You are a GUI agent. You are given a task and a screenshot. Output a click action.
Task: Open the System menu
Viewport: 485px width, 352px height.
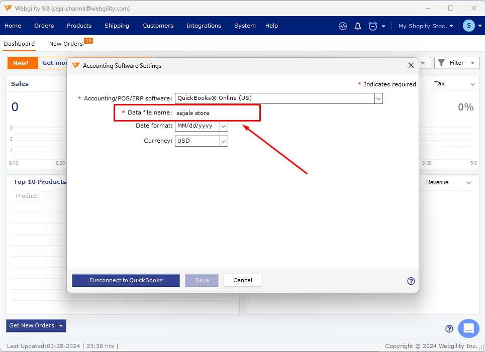(x=245, y=26)
